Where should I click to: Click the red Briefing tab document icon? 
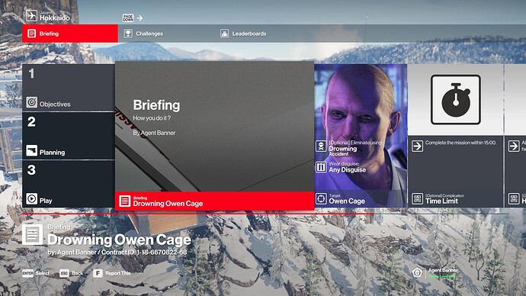tap(31, 34)
